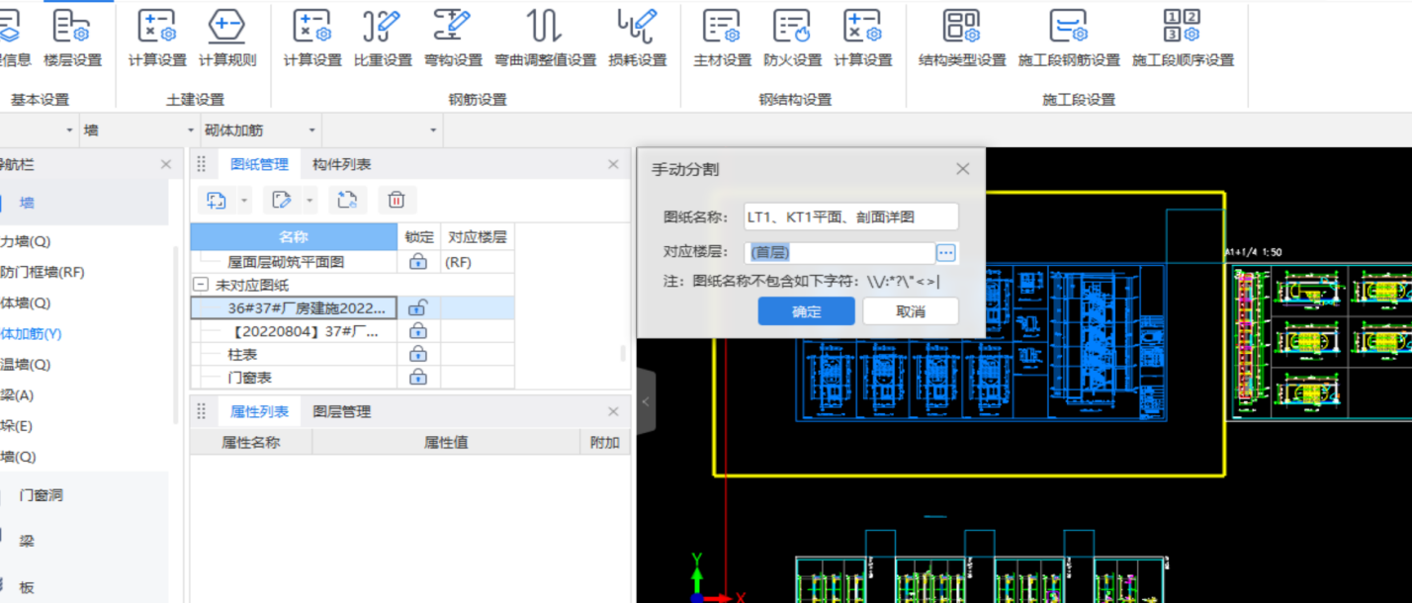Switch to 图层管理 tab
Image resolution: width=1412 pixels, height=603 pixels.
(x=341, y=411)
